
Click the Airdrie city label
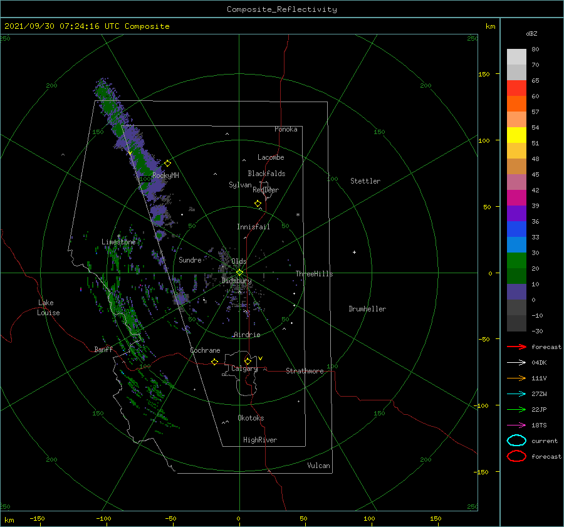pyautogui.click(x=247, y=335)
